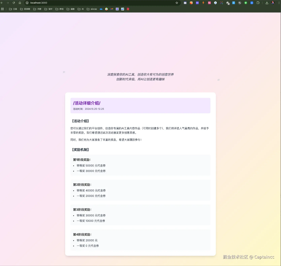Viewport: 281px width, 266px height.
Task: Open the browser home page
Action: coord(20,3)
